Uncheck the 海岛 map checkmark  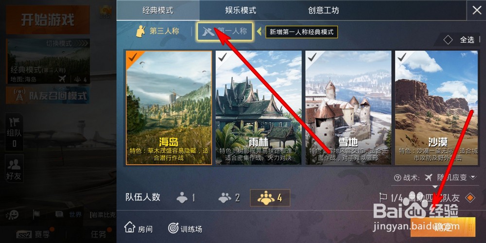133,57
